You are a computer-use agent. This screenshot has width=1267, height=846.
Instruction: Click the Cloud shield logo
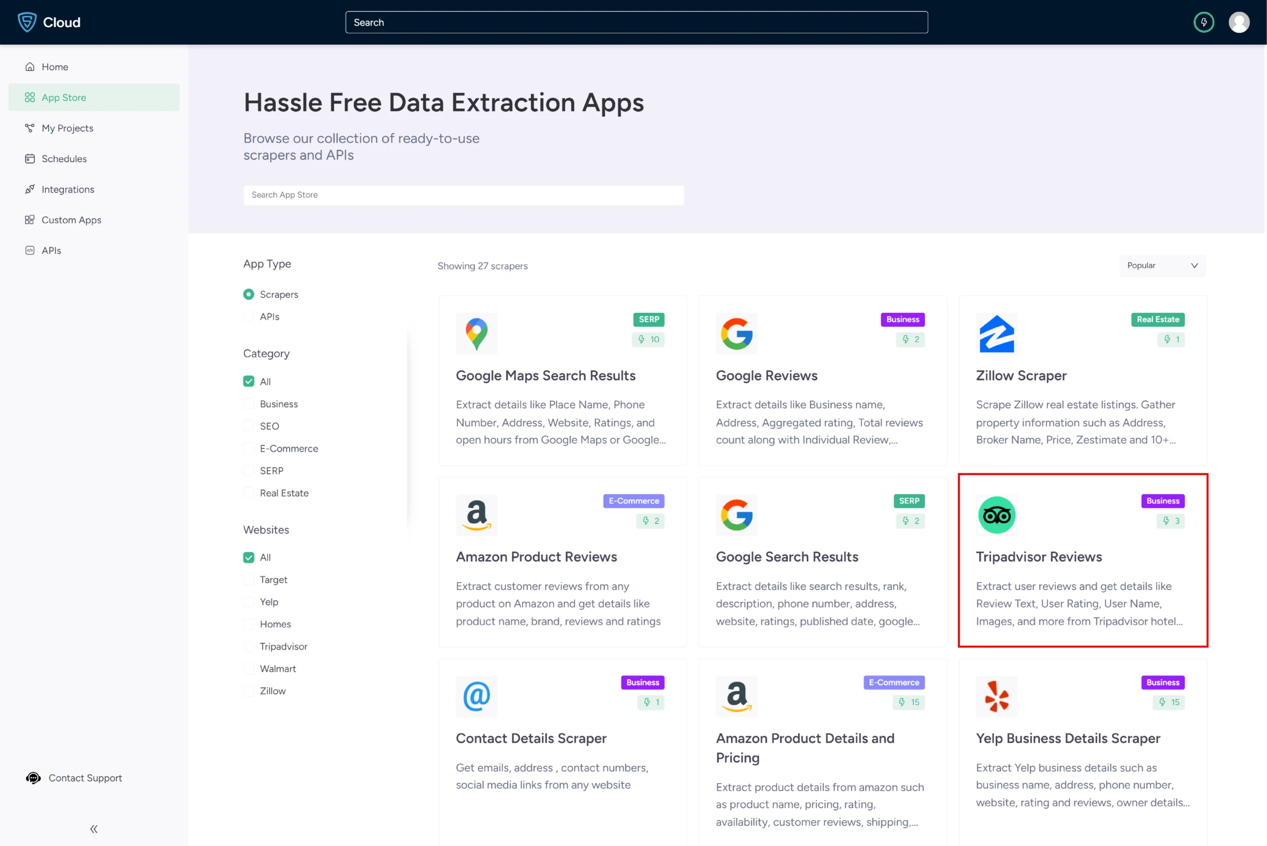click(x=27, y=22)
